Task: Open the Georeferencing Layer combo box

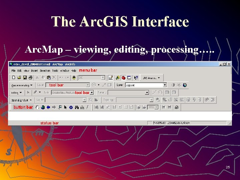Action: tap(68, 85)
